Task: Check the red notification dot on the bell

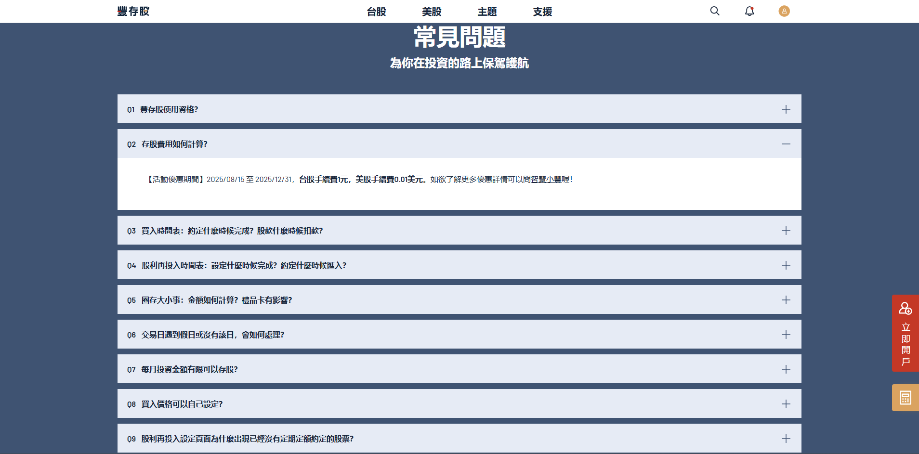Action: coord(753,7)
